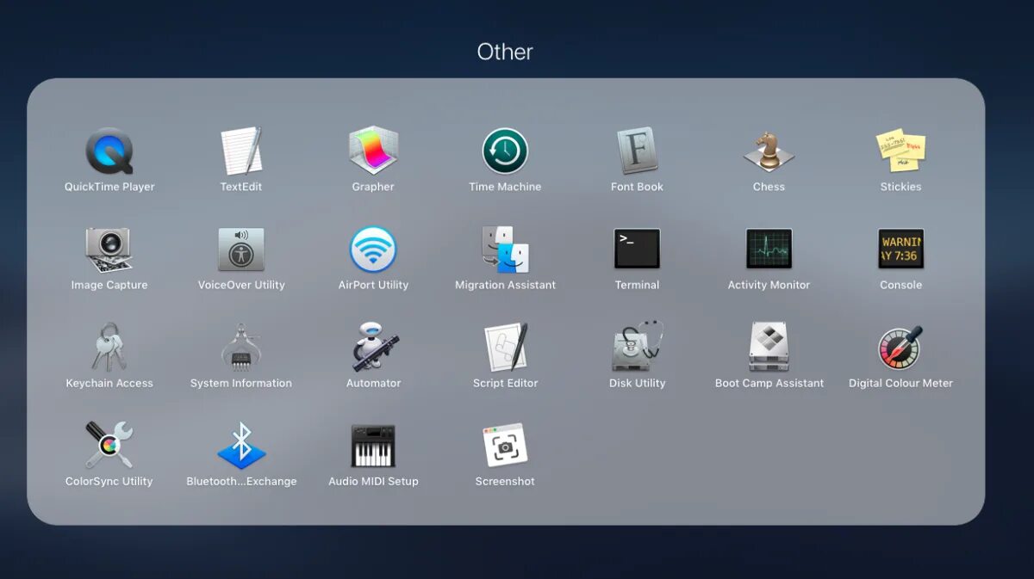Launch Script Editor
The height and width of the screenshot is (579, 1034).
tap(505, 348)
